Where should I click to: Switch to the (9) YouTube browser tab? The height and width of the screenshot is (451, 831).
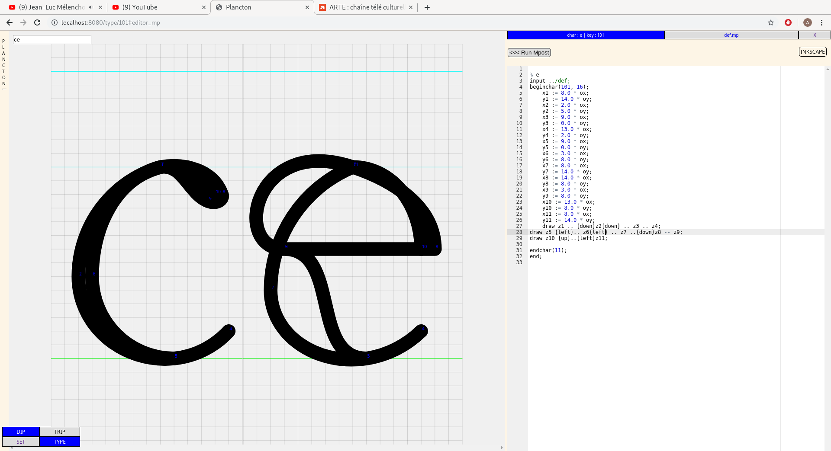coord(156,7)
